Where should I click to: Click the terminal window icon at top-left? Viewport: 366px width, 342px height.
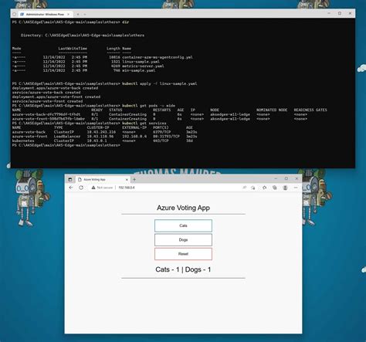15,15
